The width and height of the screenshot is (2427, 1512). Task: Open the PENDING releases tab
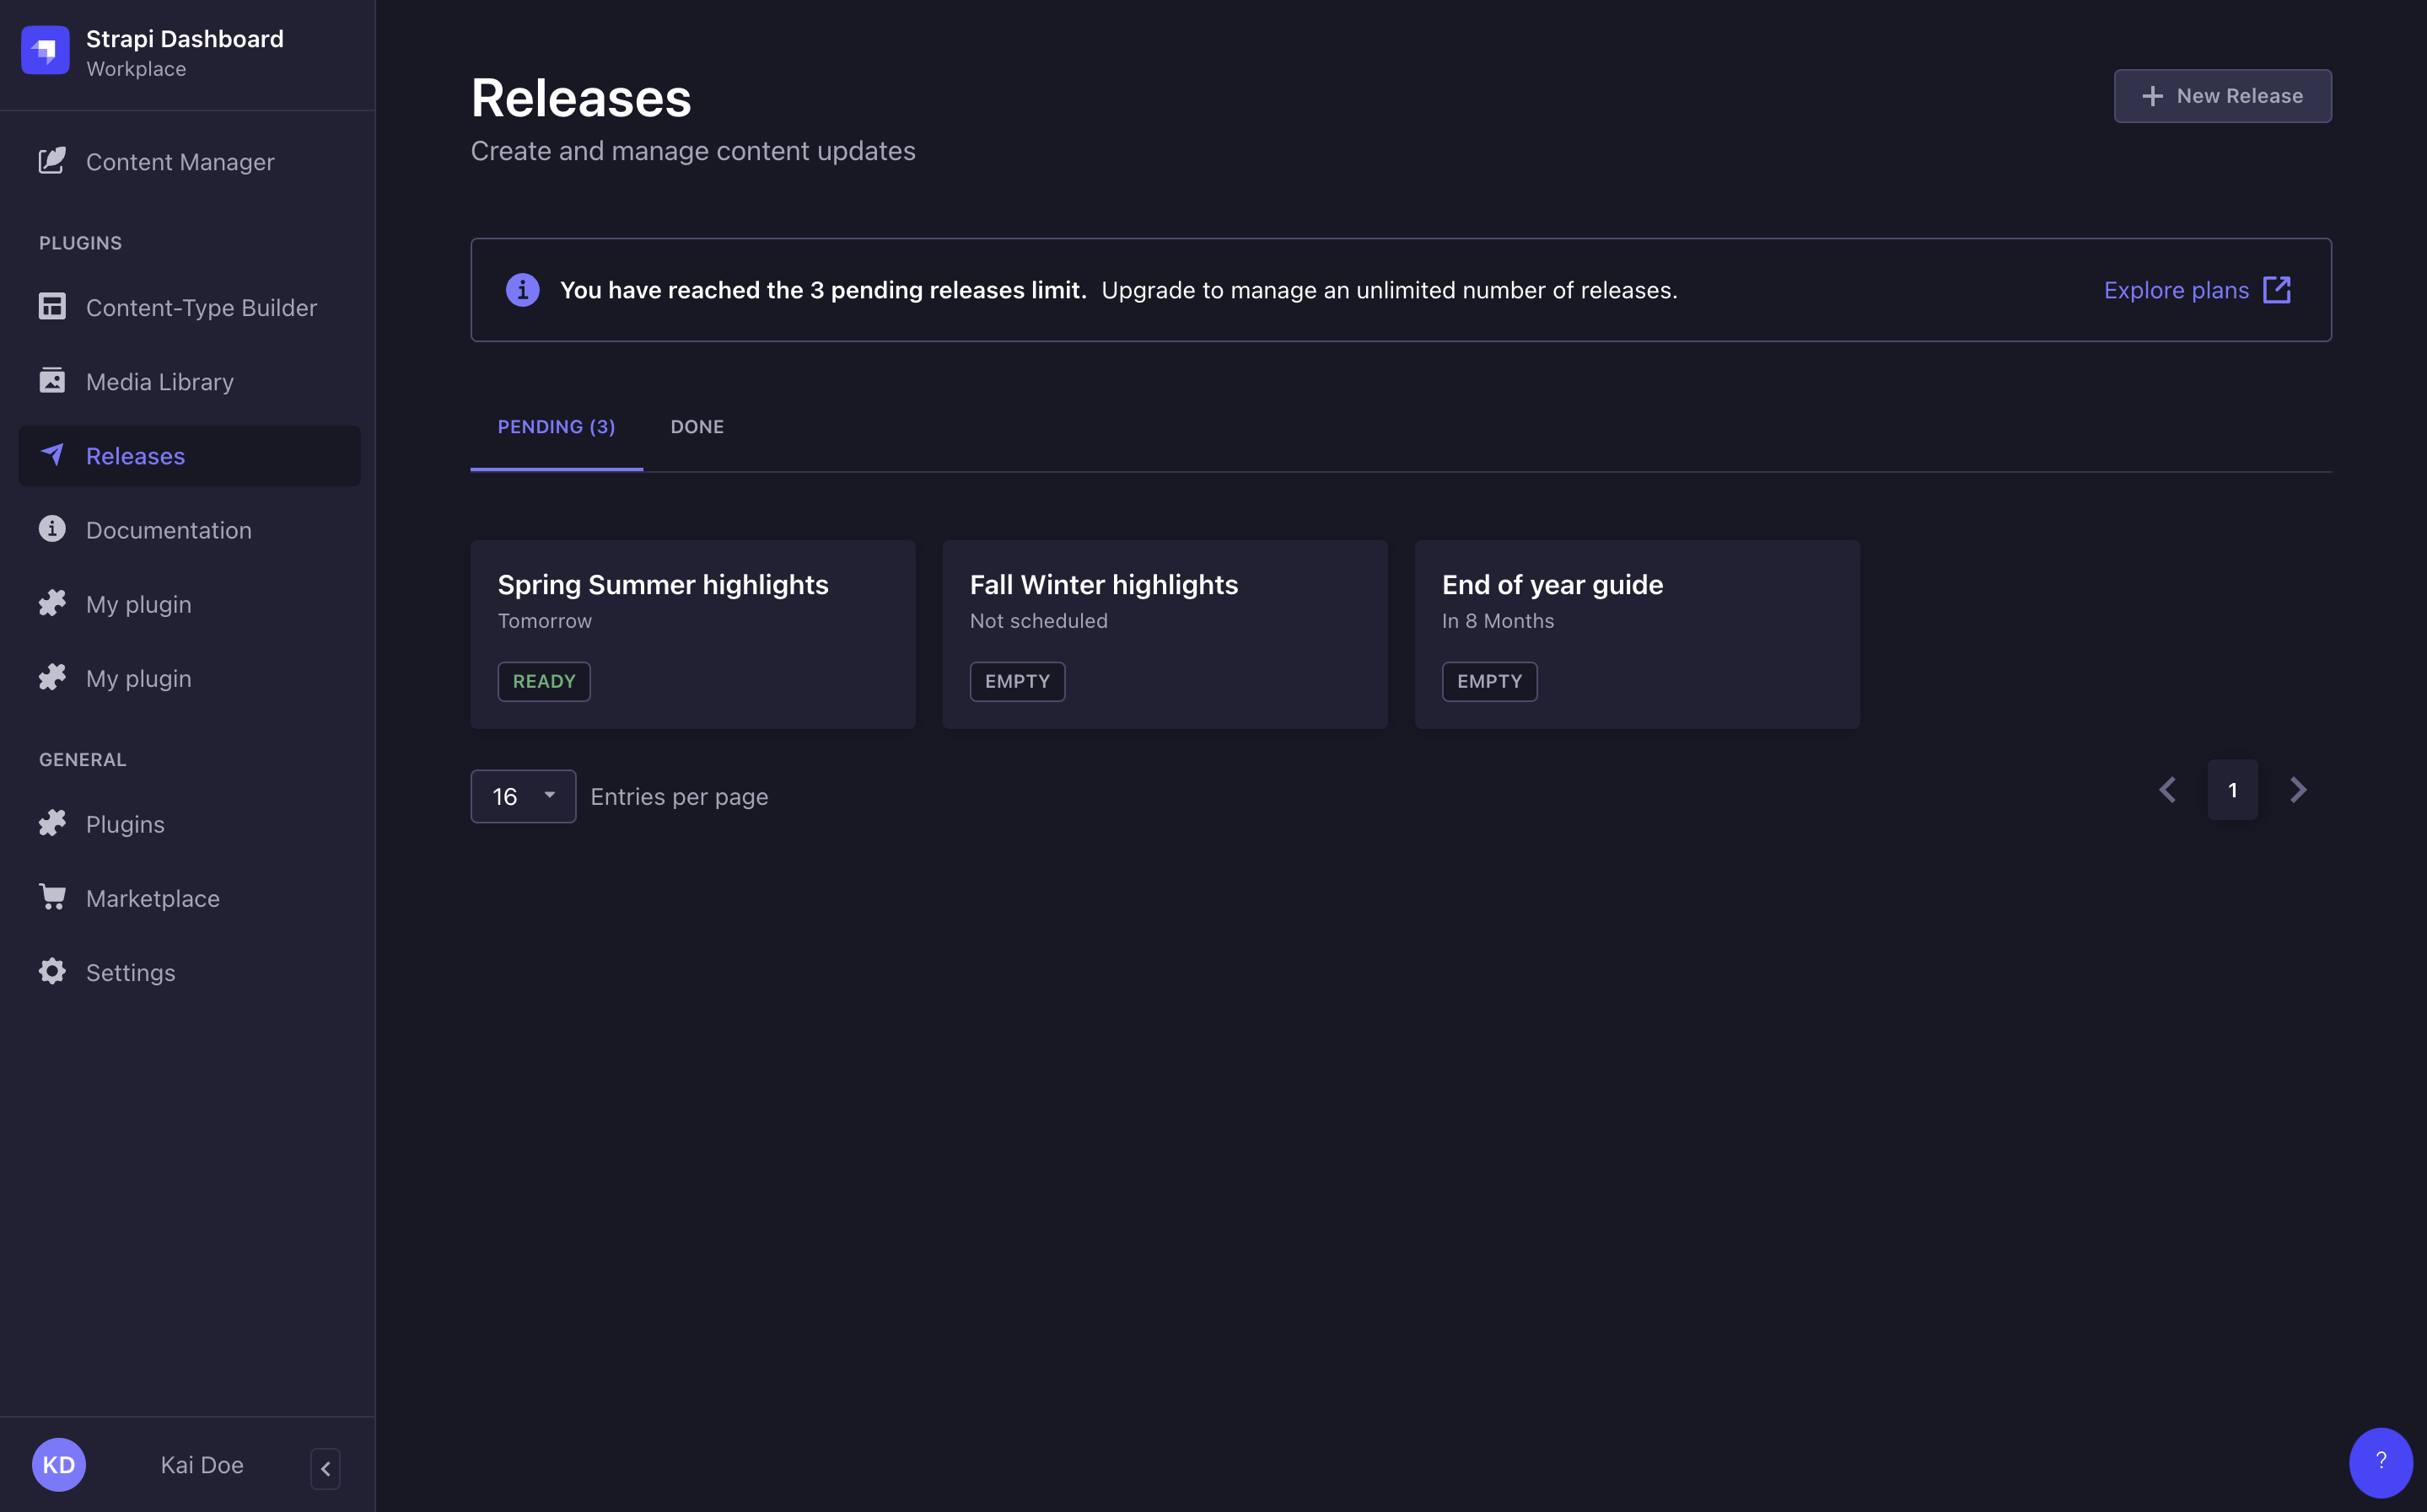557,426
